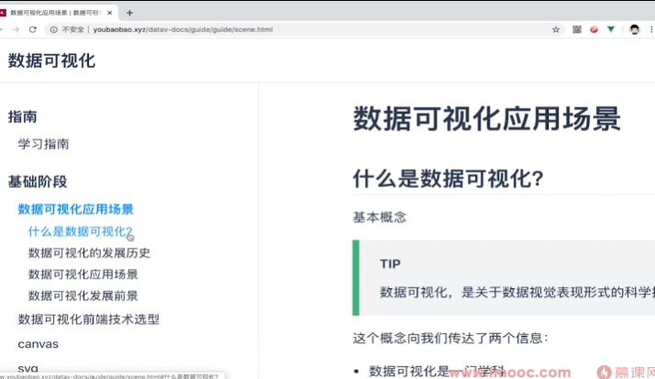Open 学习指南 in the sidebar

point(43,144)
